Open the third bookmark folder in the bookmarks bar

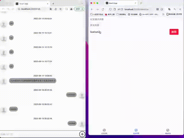point(121,14)
